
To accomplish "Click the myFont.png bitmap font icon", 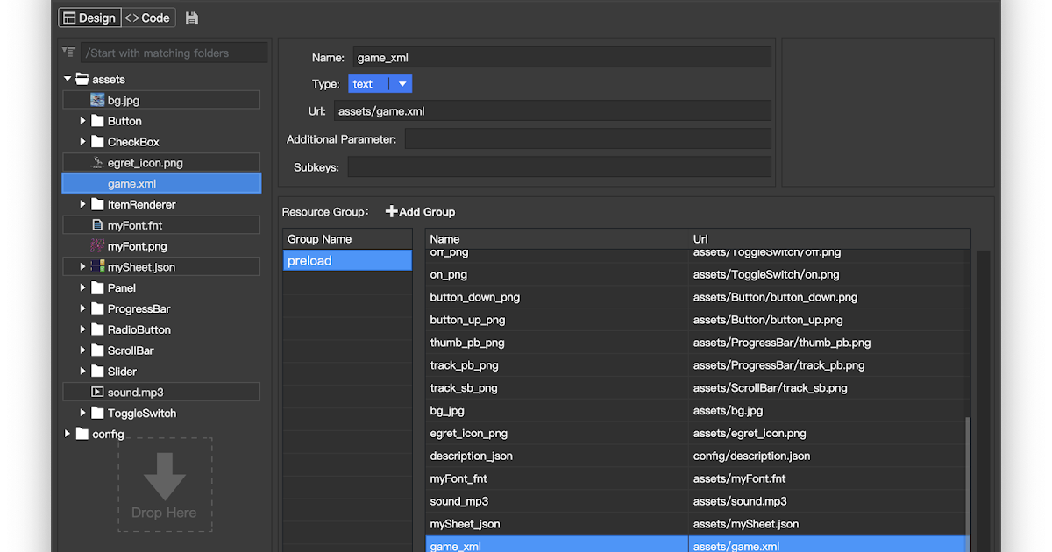I will (x=97, y=245).
